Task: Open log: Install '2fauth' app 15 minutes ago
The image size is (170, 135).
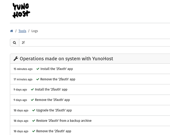Action: (x=90, y=69)
